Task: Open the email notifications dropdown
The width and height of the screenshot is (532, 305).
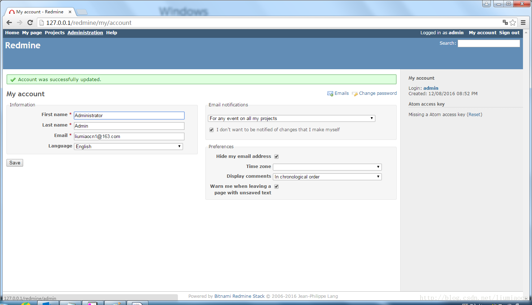Action: click(x=292, y=118)
